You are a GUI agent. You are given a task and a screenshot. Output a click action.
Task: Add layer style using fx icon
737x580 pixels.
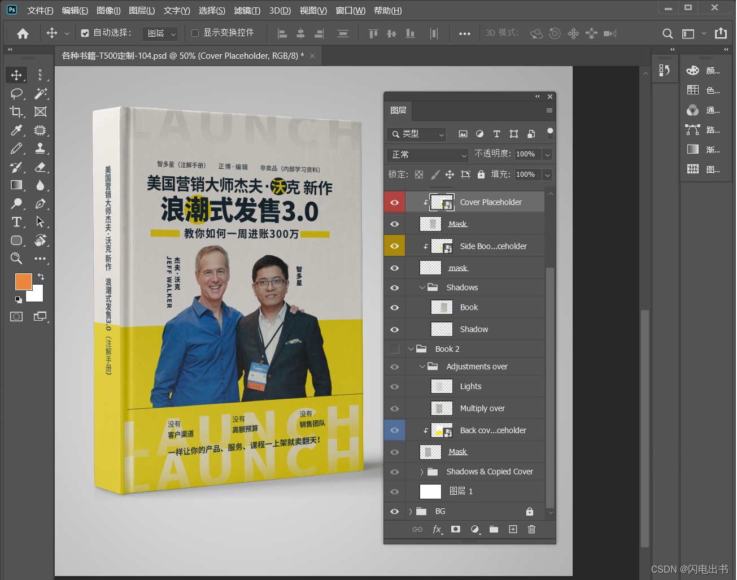click(x=437, y=529)
